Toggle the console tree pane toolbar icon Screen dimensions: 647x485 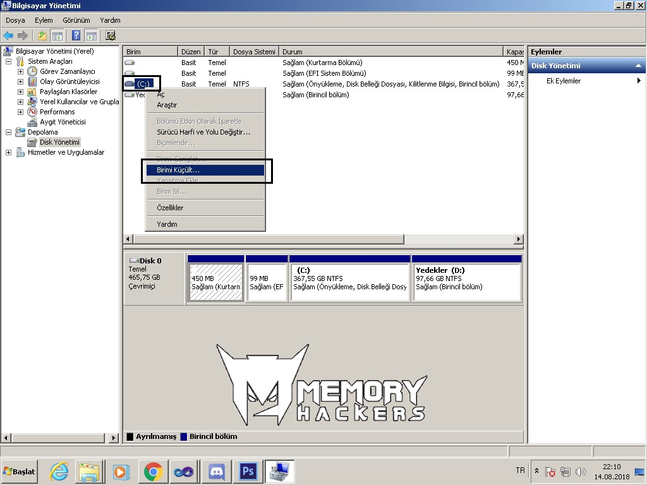[57, 36]
